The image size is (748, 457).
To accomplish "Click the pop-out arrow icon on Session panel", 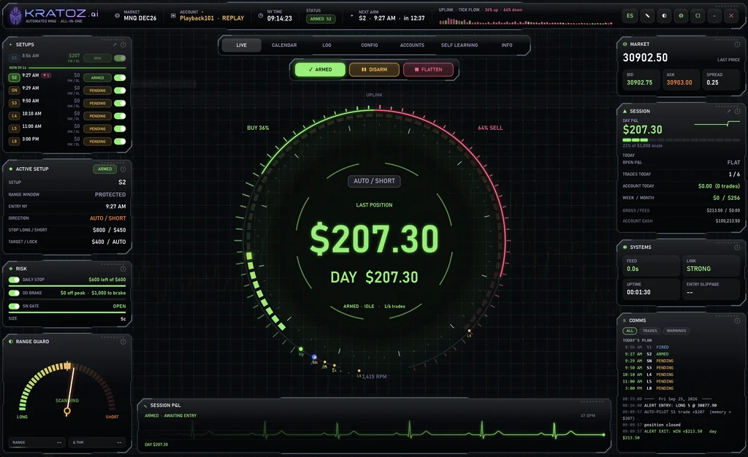I will 728,111.
